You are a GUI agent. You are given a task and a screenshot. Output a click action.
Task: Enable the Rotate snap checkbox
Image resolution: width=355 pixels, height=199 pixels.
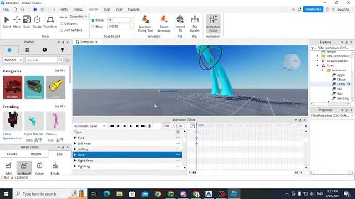(x=93, y=20)
